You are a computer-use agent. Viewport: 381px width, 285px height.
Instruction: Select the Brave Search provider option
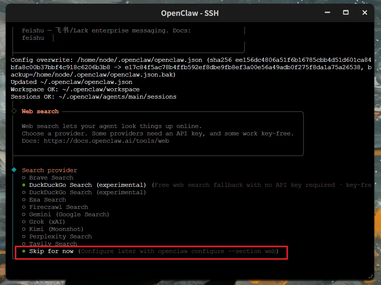(48, 178)
